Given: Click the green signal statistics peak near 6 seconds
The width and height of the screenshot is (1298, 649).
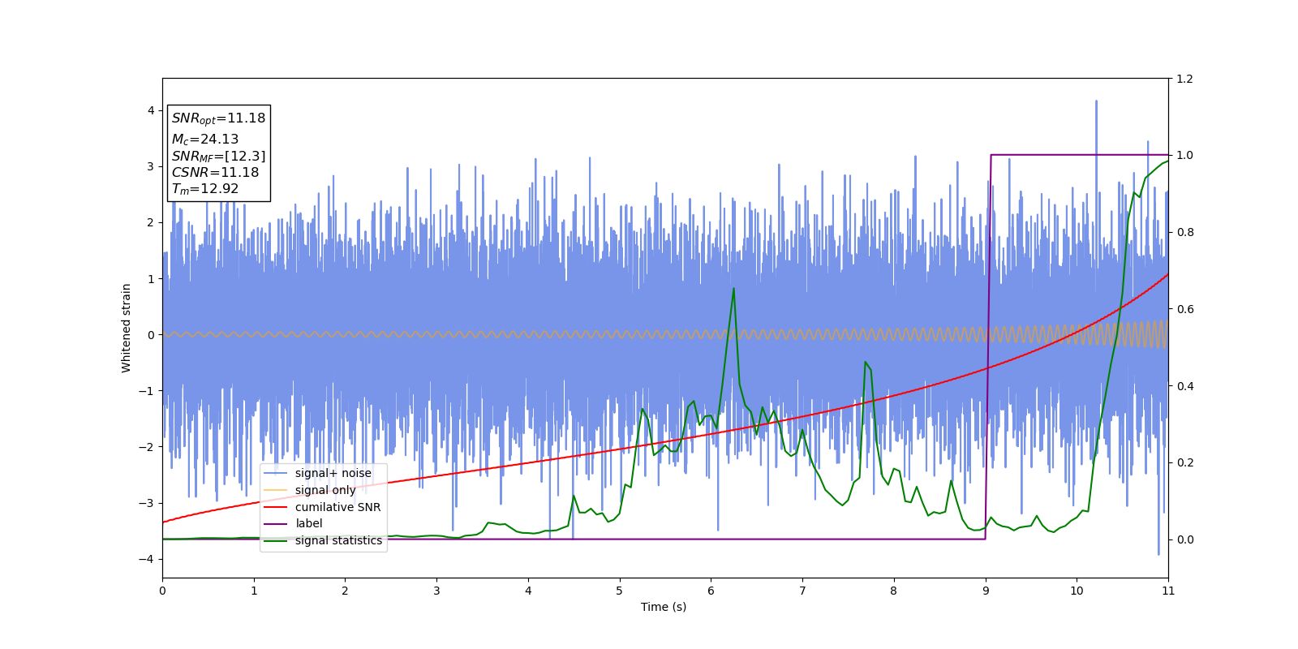Looking at the screenshot, I should [x=733, y=290].
